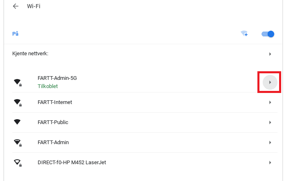This screenshot has width=284, height=181.
Task: Open details arrow for FARTT-Admin-5G
Action: (270, 82)
